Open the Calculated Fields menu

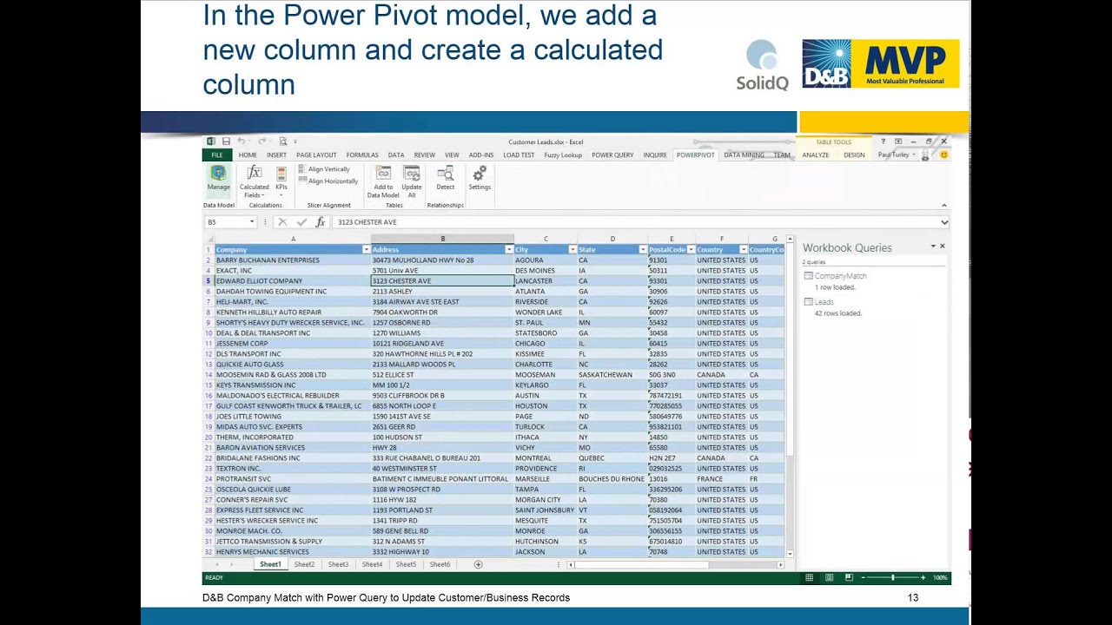point(254,181)
